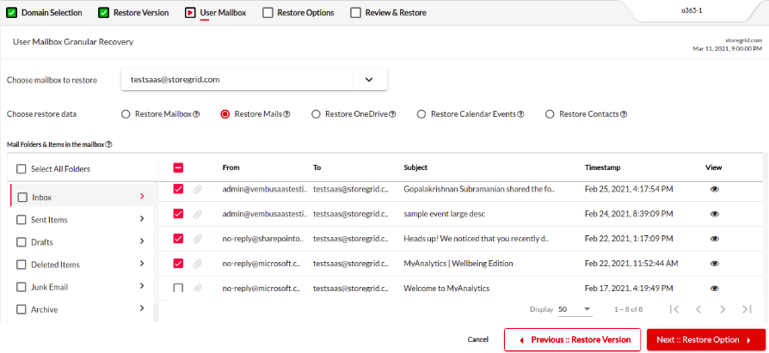The width and height of the screenshot is (769, 353).
Task: Go to first page of mail list
Action: tap(675, 309)
